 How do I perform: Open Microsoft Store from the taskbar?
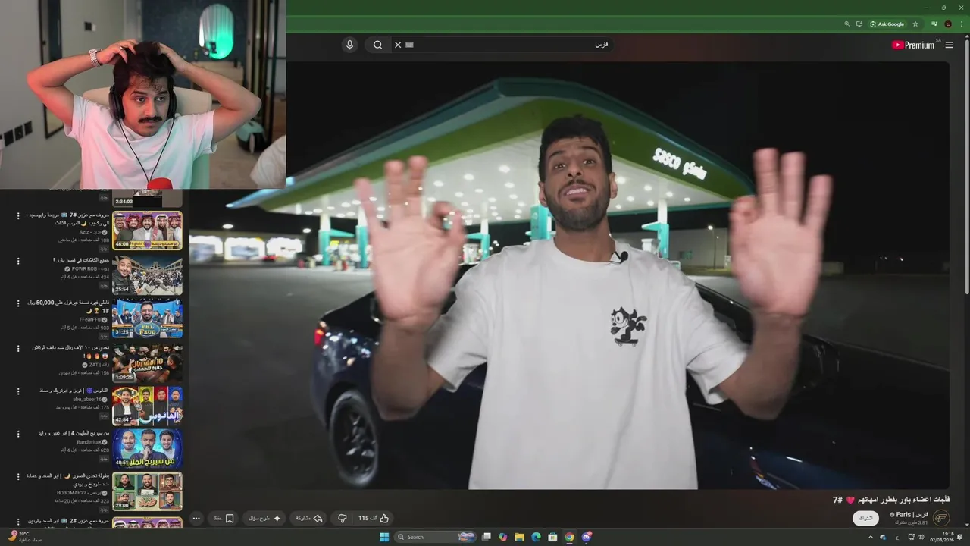click(552, 537)
